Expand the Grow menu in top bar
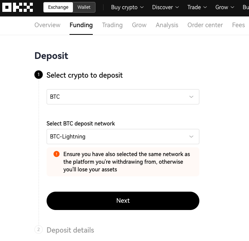The width and height of the screenshot is (249, 241). click(x=225, y=7)
